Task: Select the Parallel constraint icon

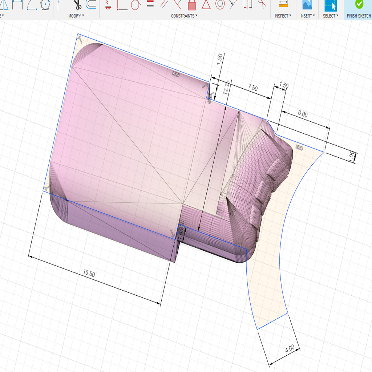Action: (164, 4)
